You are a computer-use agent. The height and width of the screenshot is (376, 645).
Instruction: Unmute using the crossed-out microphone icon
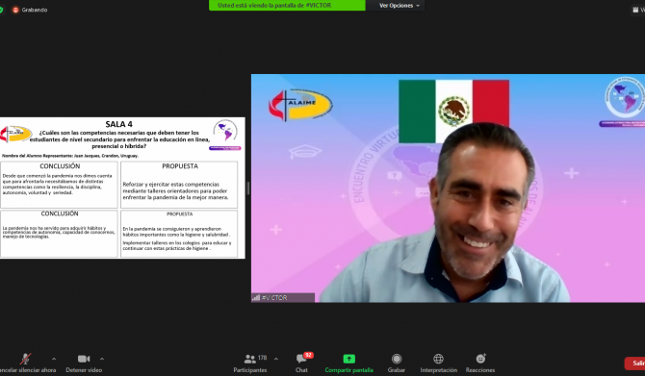(25, 359)
